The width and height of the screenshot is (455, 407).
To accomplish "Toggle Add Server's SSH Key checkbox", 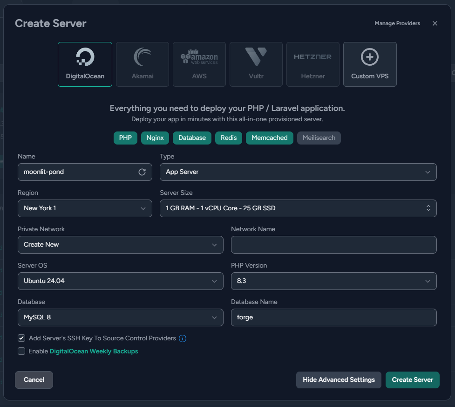I will [21, 338].
